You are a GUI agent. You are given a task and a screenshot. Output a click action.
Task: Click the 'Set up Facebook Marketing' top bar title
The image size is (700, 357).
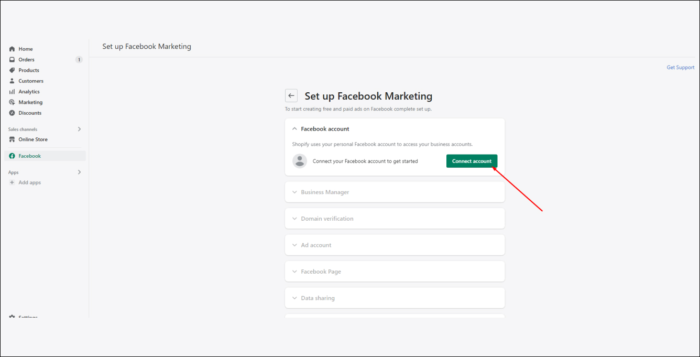[x=147, y=46]
